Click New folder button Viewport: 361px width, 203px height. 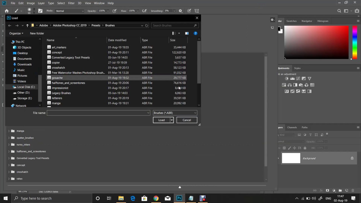pyautogui.click(x=37, y=33)
